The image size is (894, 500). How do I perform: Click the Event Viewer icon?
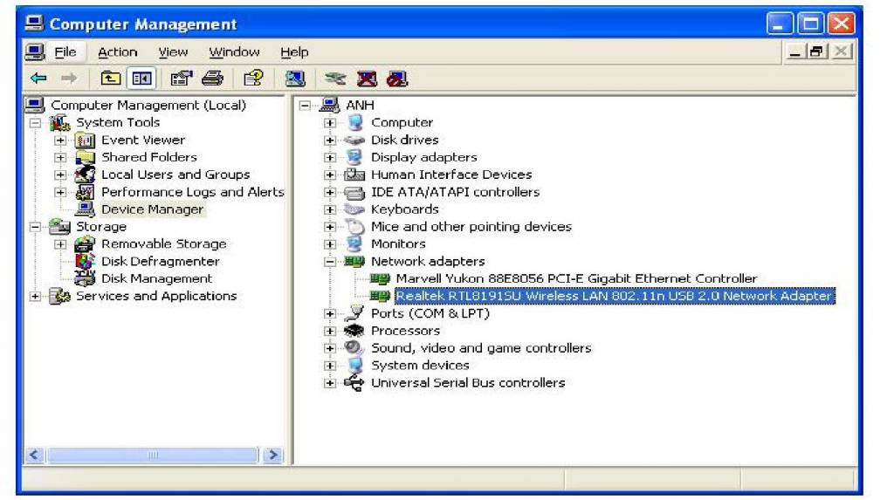[x=85, y=140]
